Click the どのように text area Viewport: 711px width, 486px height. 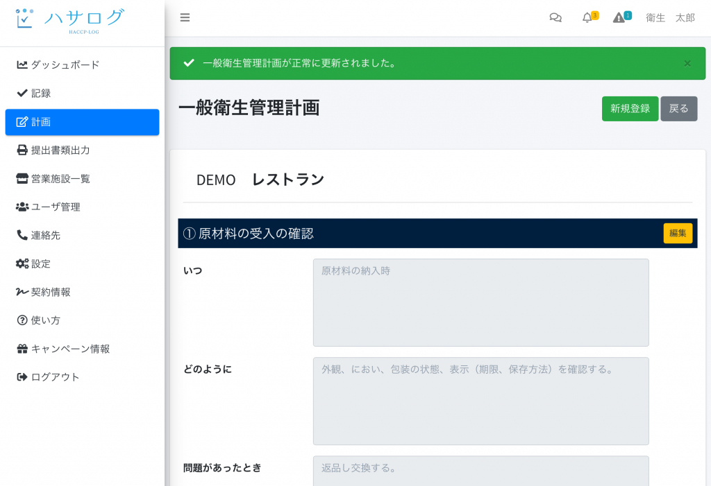pyautogui.click(x=480, y=401)
